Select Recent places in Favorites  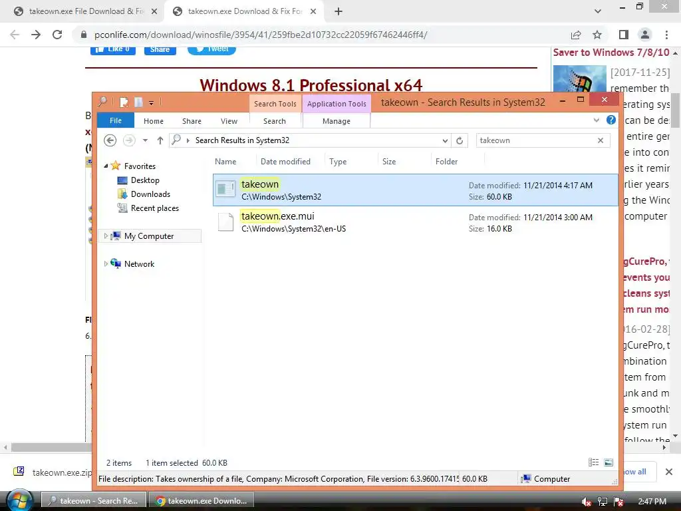coord(154,208)
